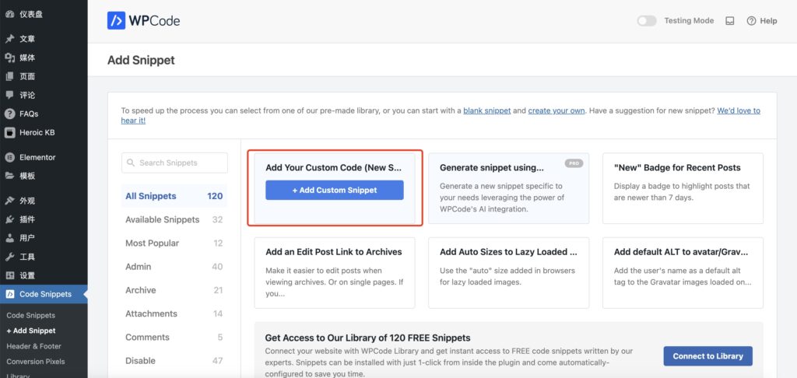The image size is (797, 378).
Task: Click the Elementor circle icon
Action: 9,157
